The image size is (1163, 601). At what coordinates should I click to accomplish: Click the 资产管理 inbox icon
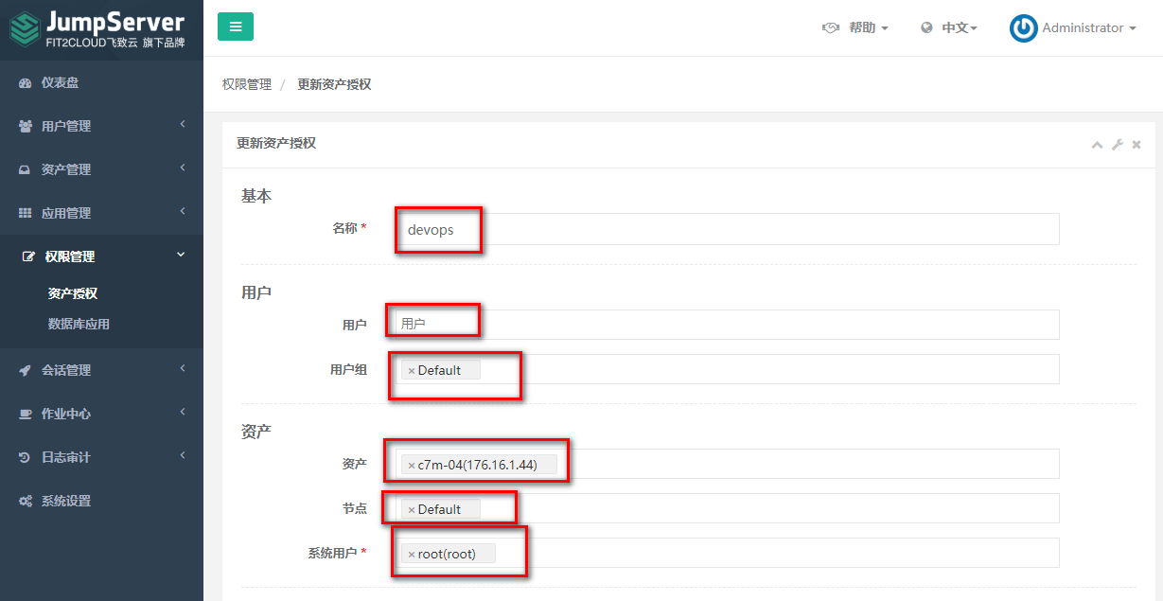[26, 169]
